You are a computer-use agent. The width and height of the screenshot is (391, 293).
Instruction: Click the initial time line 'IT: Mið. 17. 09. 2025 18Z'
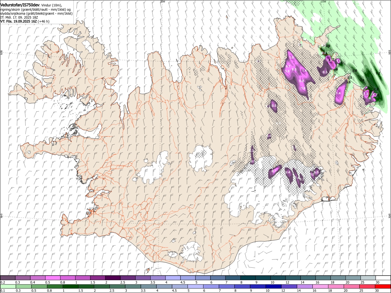point(19,18)
